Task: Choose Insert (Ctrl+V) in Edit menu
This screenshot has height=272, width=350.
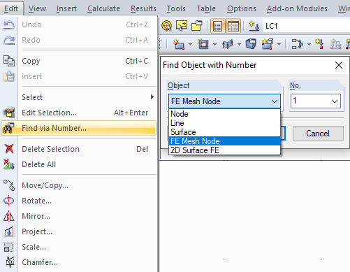Action: point(78,76)
